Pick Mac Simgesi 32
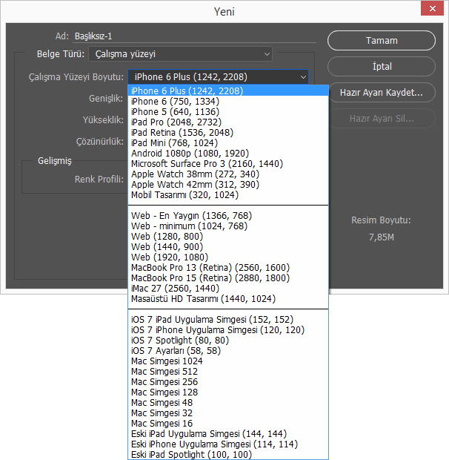Viewport: 449px width, 460px height. 228,413
